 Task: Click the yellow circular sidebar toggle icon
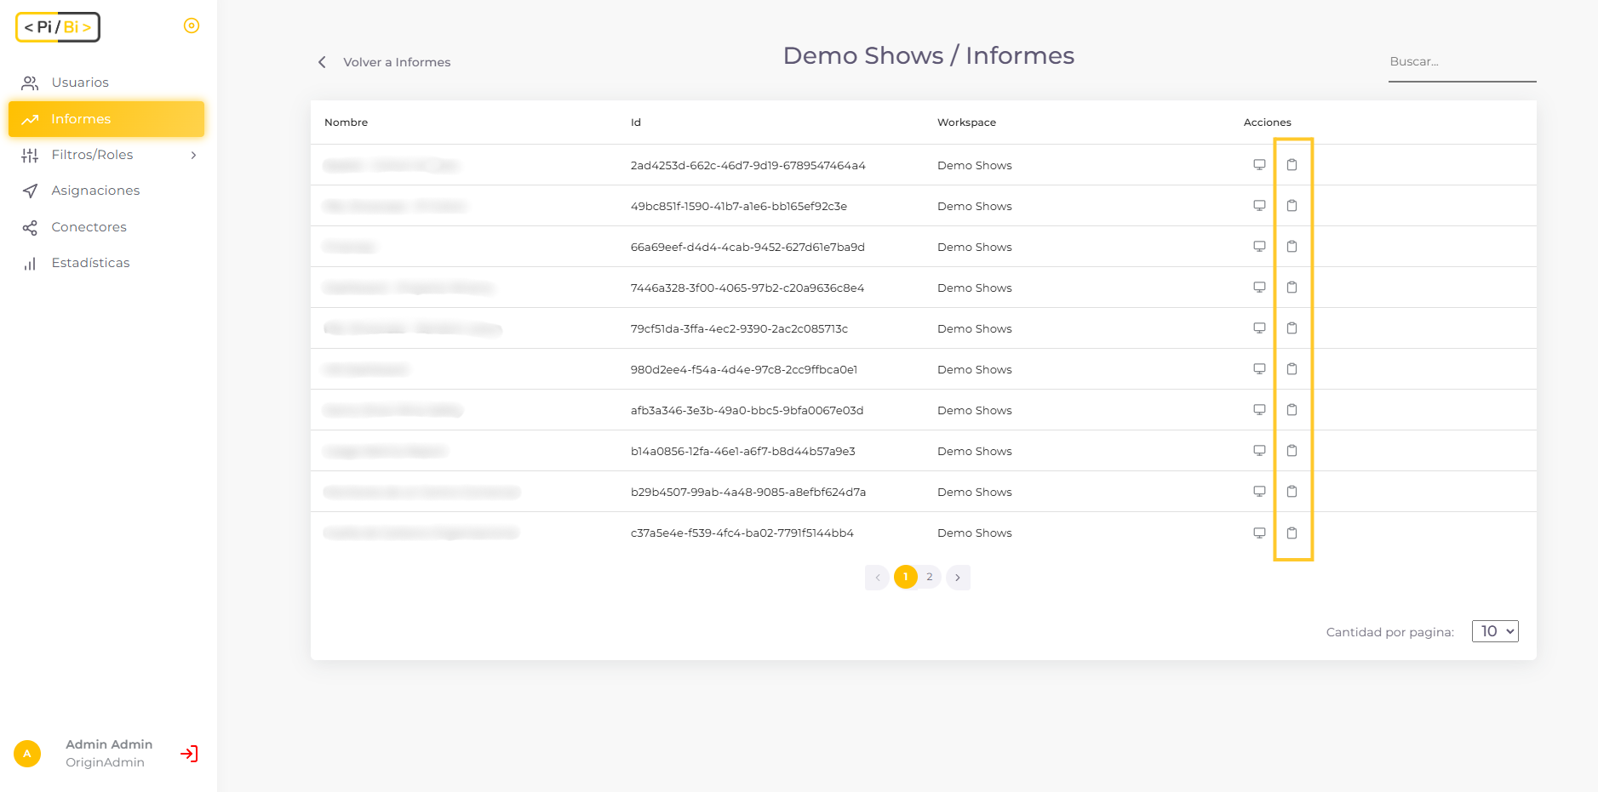pyautogui.click(x=192, y=26)
